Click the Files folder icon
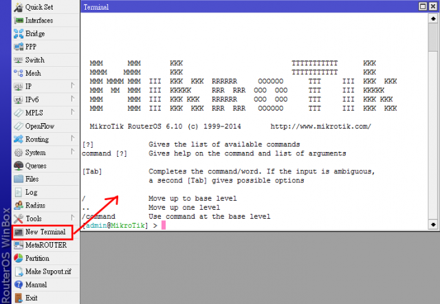This screenshot has height=304, width=440. (x=19, y=179)
